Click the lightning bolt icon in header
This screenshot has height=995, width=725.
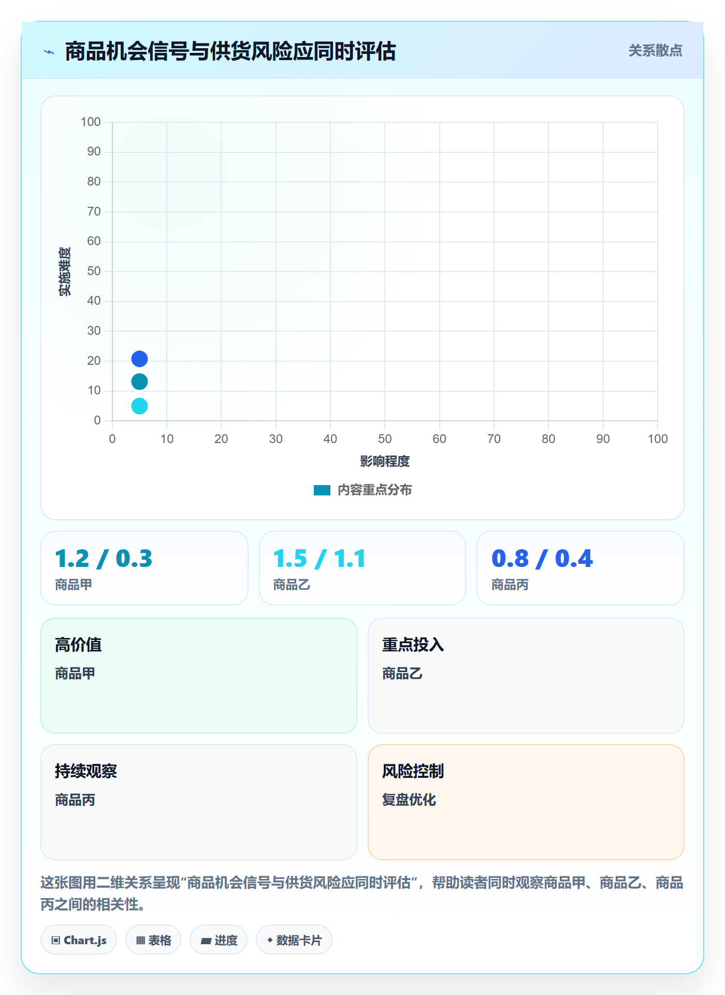click(49, 52)
